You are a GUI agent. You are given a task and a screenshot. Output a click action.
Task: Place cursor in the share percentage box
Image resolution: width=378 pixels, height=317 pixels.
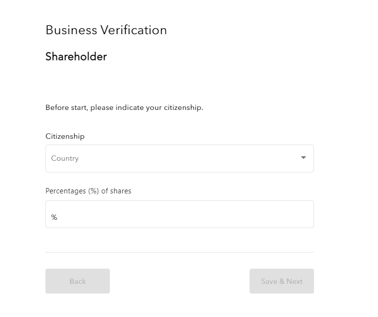coord(179,214)
